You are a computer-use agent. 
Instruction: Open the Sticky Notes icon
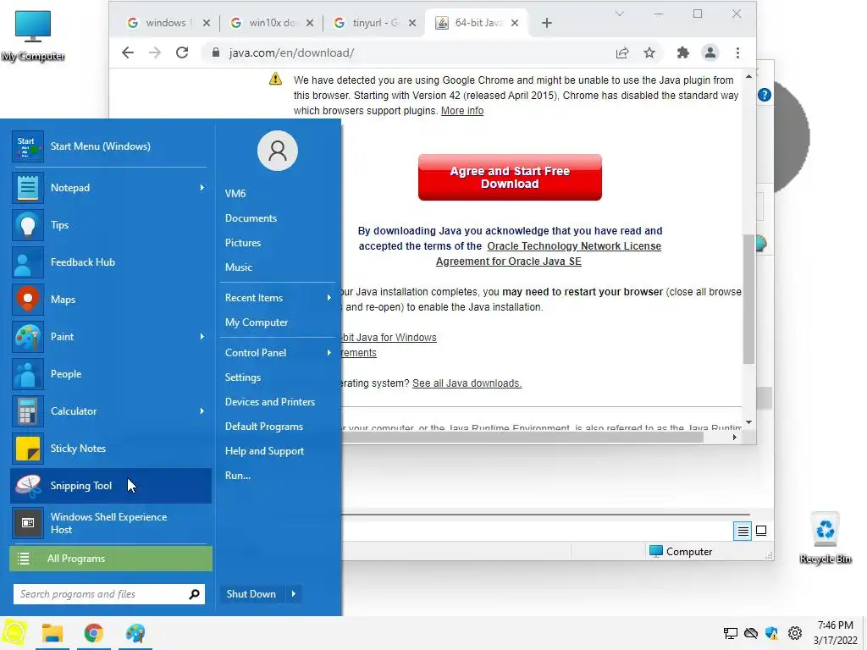(28, 449)
